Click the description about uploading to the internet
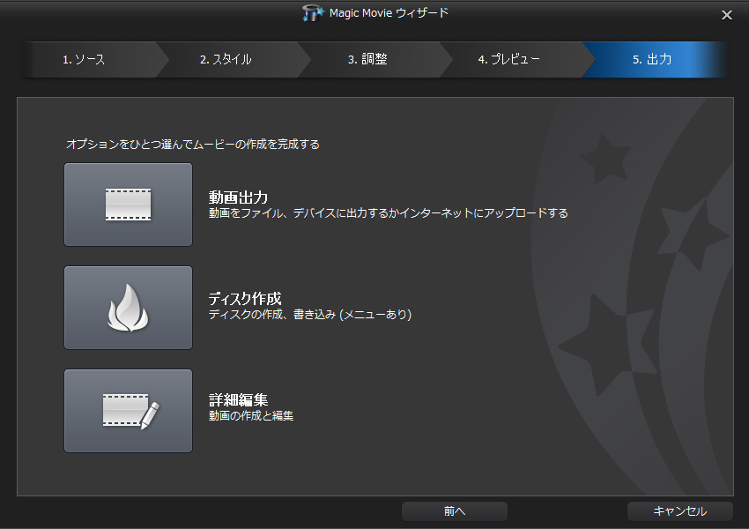 point(388,213)
